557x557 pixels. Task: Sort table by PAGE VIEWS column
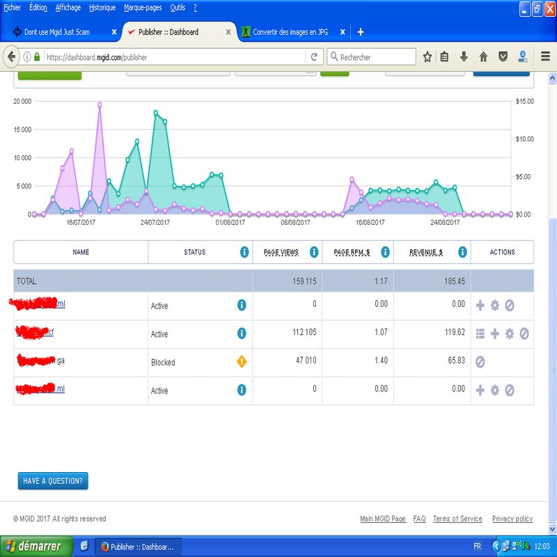tap(281, 252)
